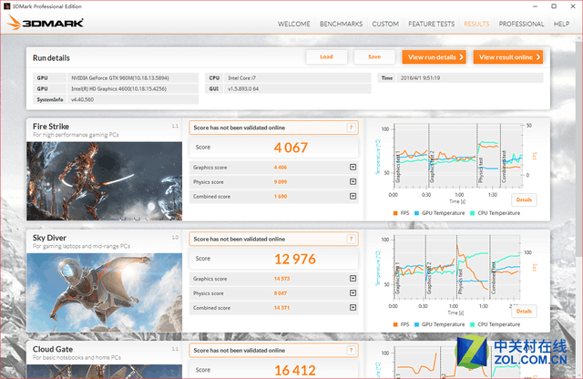Expand Sky Diver Physics score details
This screenshot has width=583, height=379.
pos(353,292)
